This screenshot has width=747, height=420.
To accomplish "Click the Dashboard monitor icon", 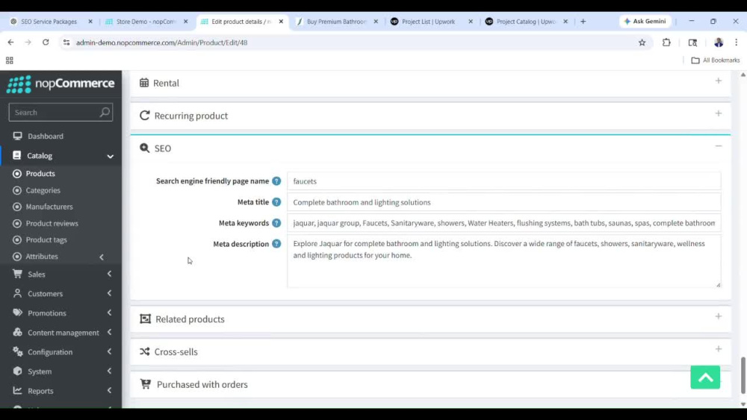I will coord(18,136).
